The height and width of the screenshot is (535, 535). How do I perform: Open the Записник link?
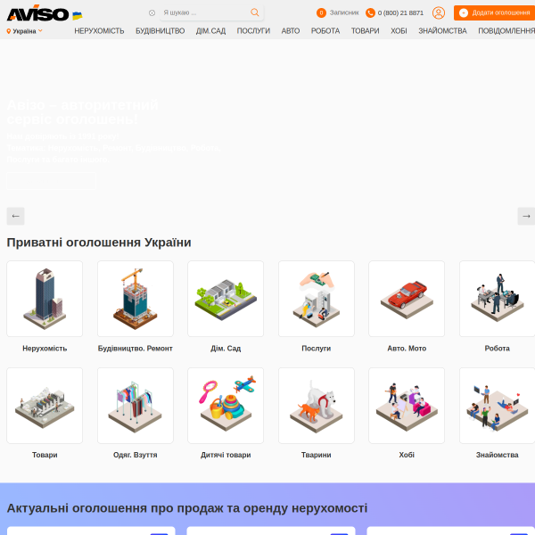[x=344, y=13]
